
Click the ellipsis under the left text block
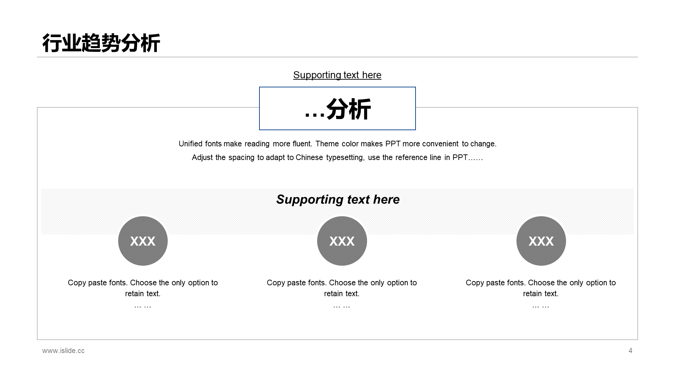(x=143, y=306)
